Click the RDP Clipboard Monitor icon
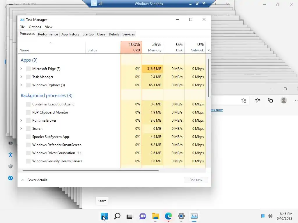298x223 pixels. pos(28,112)
